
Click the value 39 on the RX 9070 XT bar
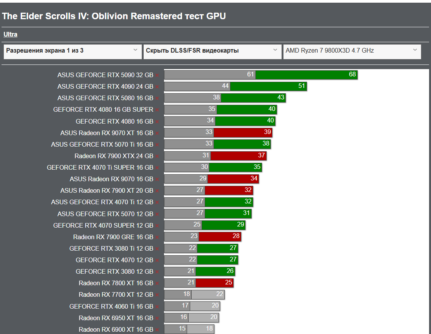[x=267, y=132]
